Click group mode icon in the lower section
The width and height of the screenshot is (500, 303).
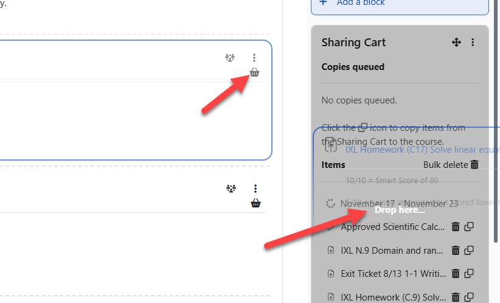pyautogui.click(x=231, y=189)
